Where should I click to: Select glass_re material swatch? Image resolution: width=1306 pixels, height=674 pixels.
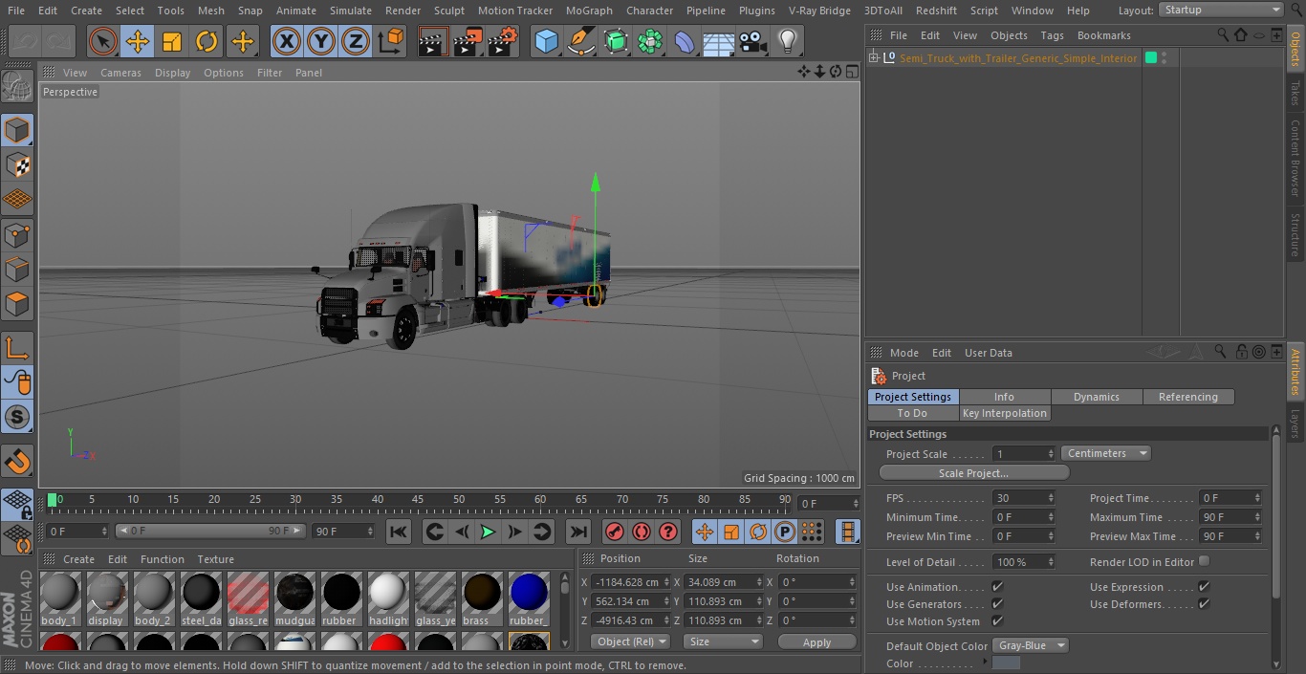(248, 598)
